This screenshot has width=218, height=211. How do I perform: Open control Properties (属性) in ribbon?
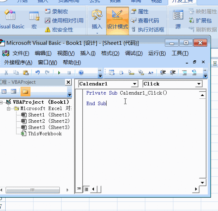(x=140, y=11)
